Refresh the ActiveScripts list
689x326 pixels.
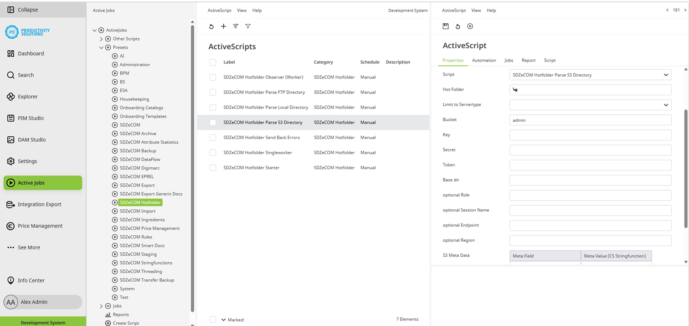[211, 26]
